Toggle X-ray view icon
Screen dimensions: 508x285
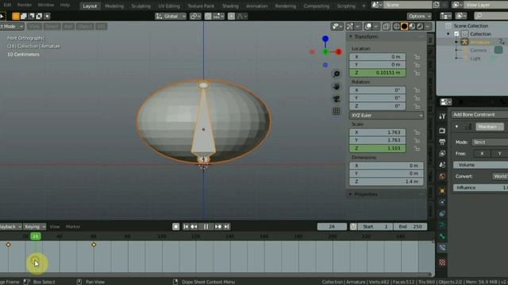tap(386, 26)
